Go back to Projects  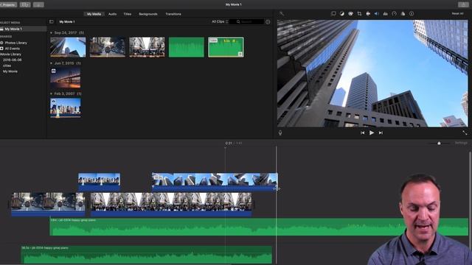pyautogui.click(x=8, y=4)
